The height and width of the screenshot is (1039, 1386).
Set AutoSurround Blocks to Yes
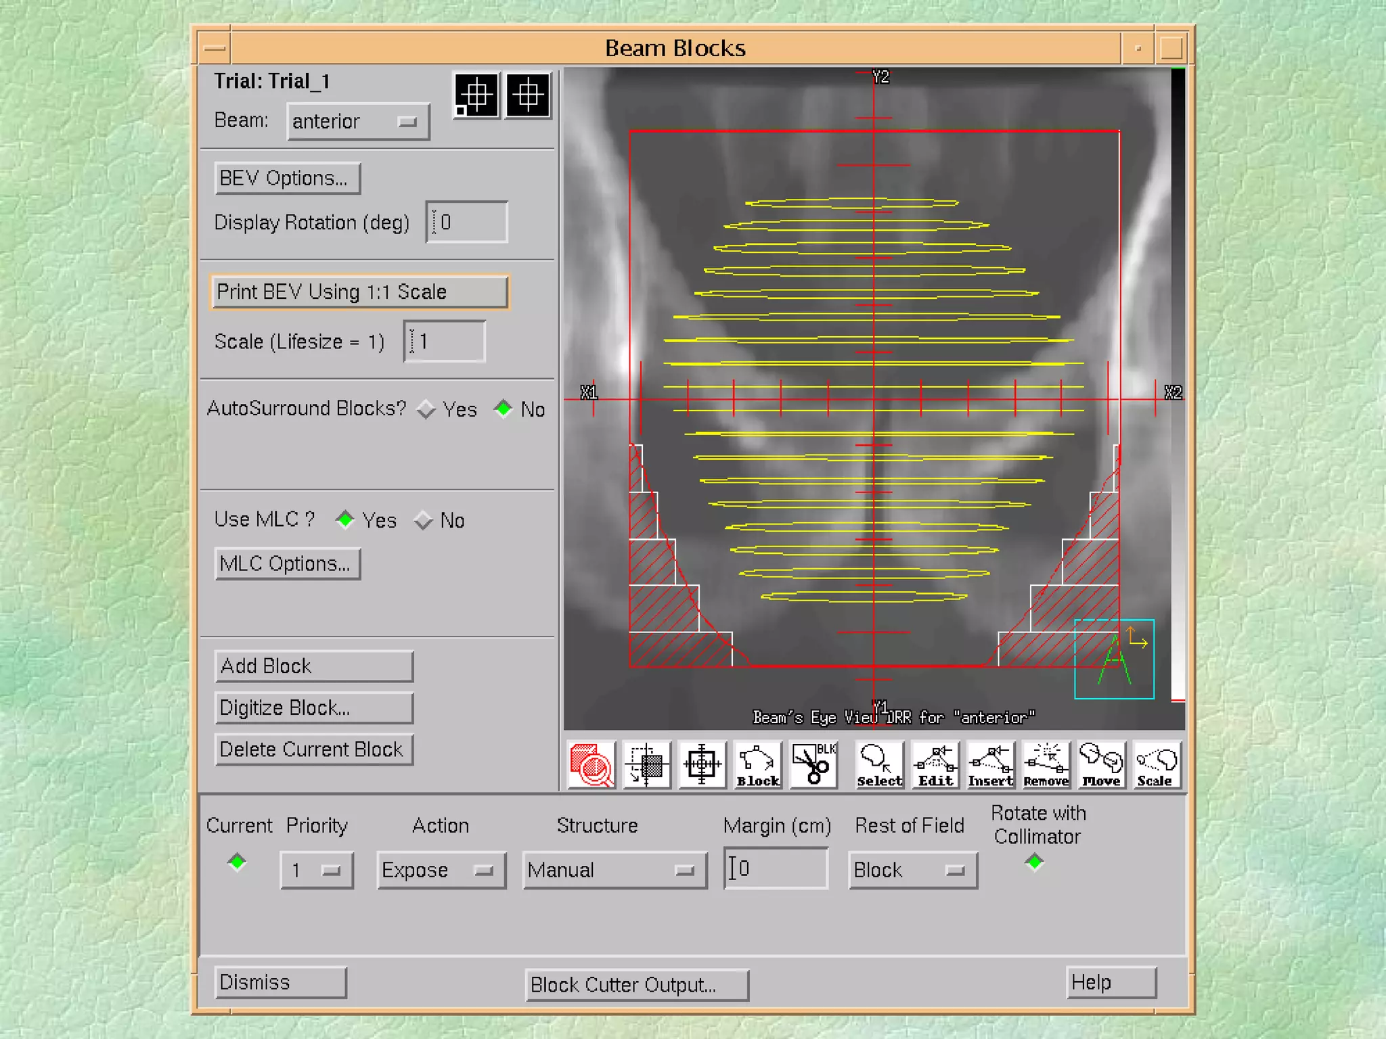426,409
